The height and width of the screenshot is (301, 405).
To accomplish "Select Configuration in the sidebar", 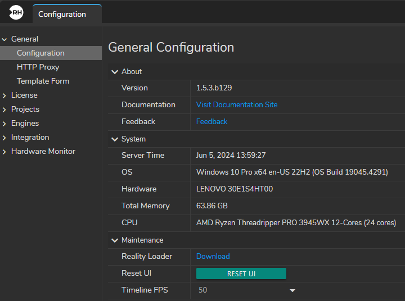I will coord(40,53).
